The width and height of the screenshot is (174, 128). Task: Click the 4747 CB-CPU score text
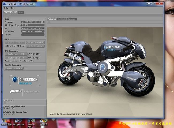(x=34, y=54)
